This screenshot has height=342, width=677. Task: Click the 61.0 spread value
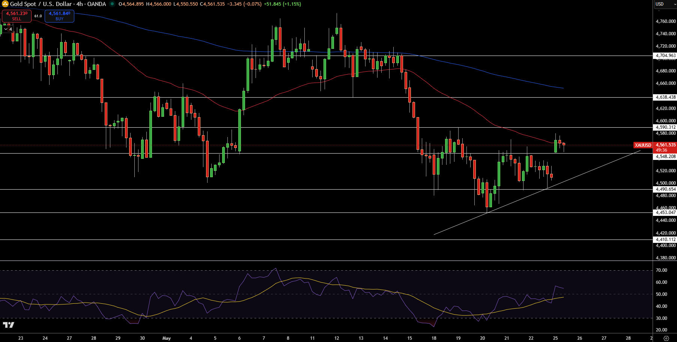tap(38, 16)
